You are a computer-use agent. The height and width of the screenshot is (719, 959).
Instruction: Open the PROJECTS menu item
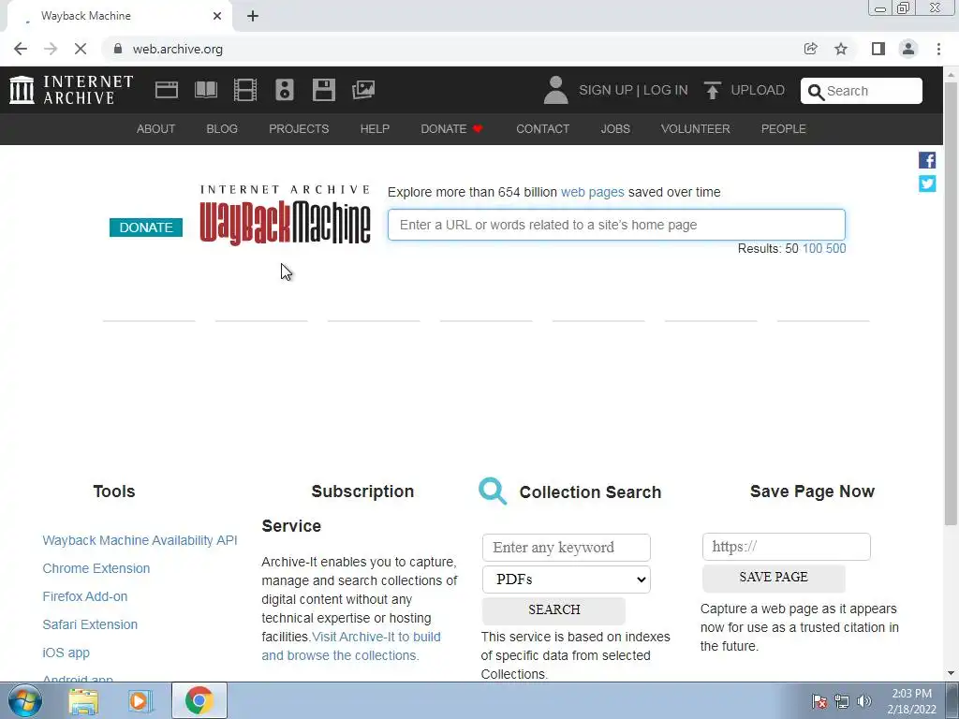coord(299,129)
